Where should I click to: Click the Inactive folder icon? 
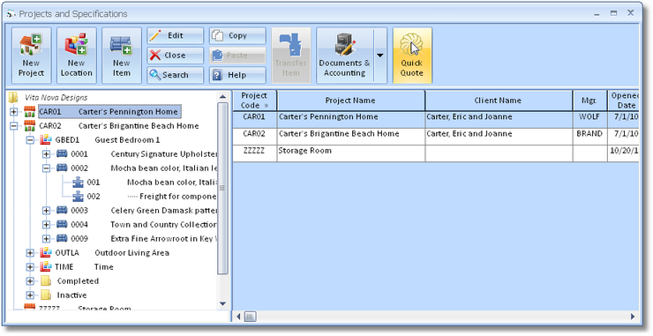(x=46, y=295)
